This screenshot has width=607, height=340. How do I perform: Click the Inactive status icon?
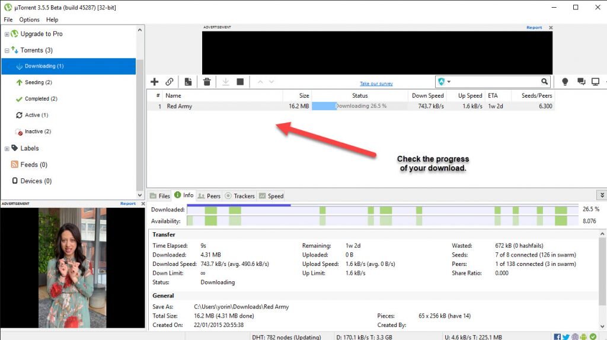pyautogui.click(x=19, y=132)
